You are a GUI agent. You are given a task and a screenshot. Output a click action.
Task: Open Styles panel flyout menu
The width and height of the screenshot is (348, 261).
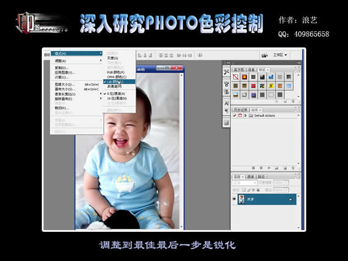point(297,70)
